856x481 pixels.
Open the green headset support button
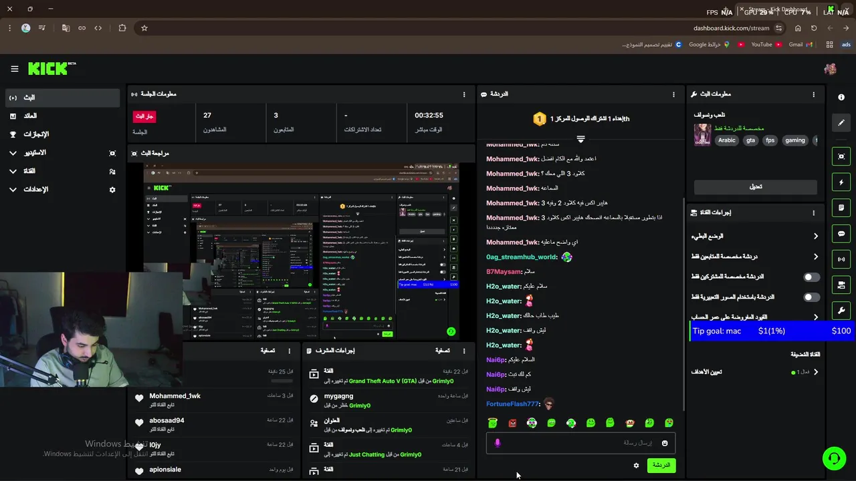pyautogui.click(x=834, y=458)
